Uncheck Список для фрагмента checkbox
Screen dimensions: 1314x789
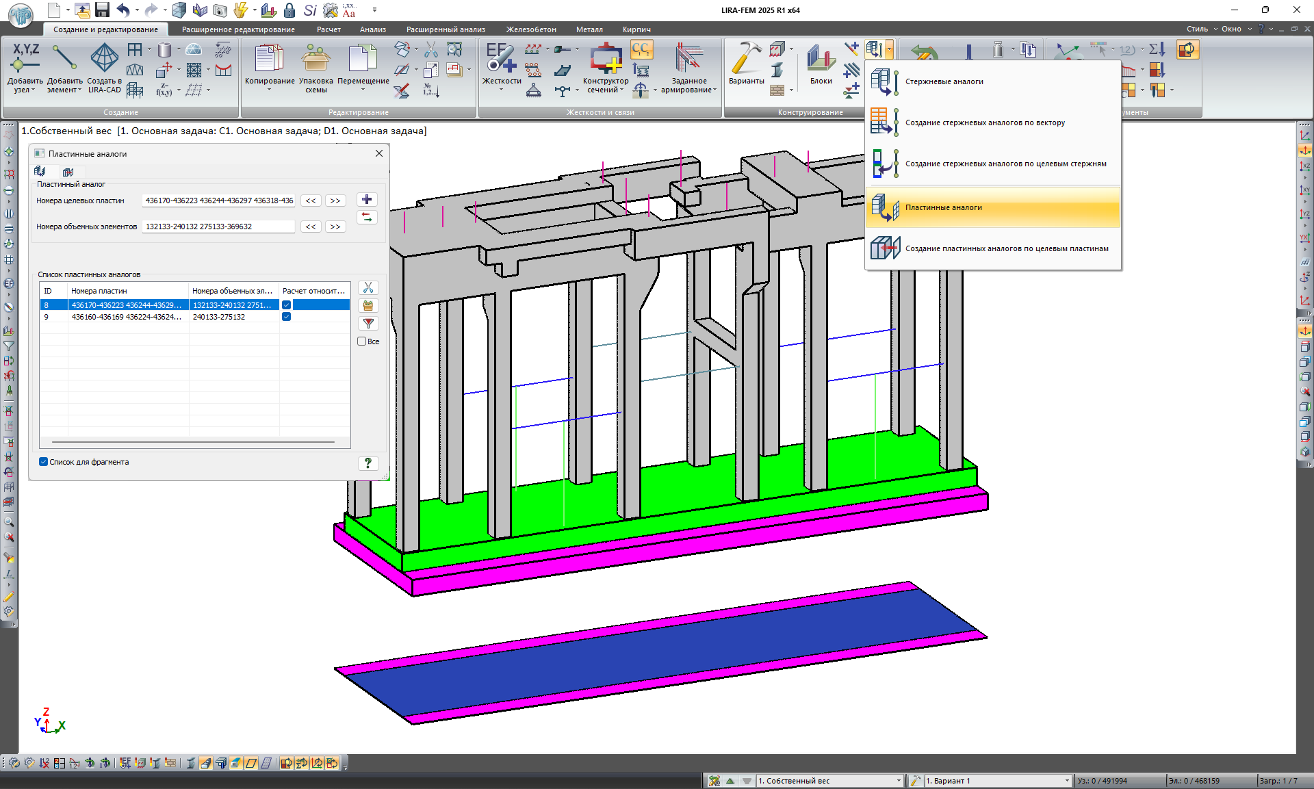pyautogui.click(x=44, y=462)
